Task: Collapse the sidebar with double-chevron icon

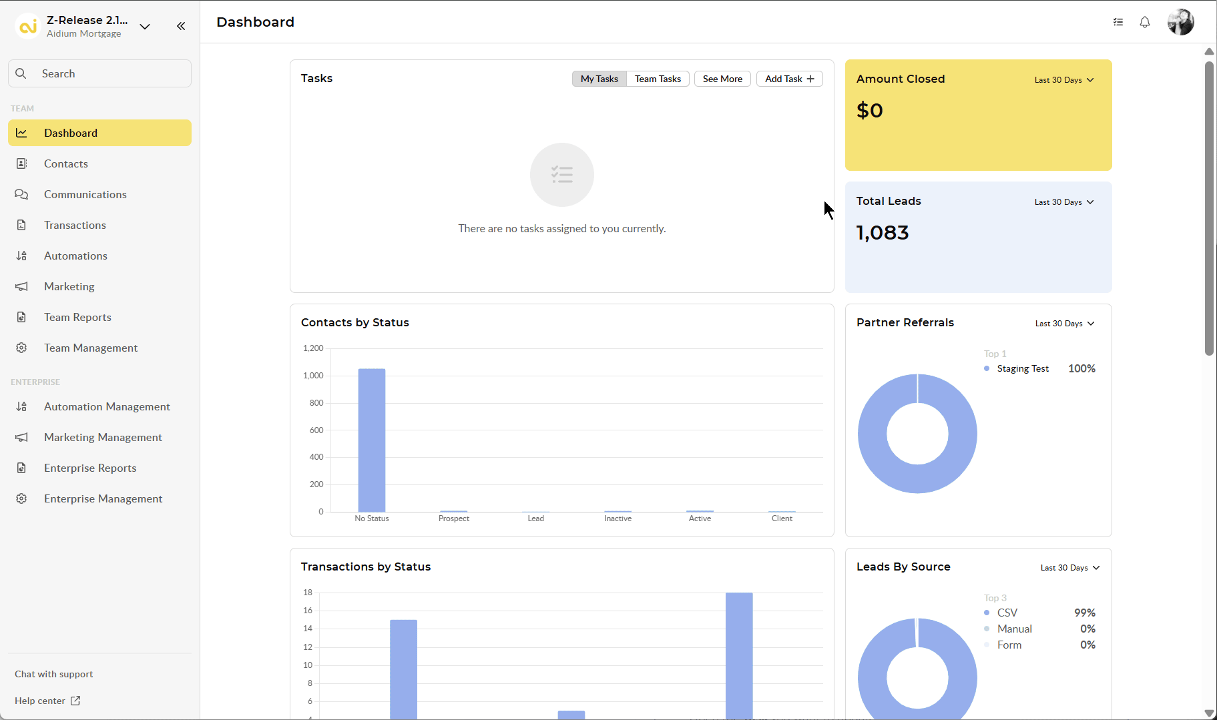Action: point(181,26)
